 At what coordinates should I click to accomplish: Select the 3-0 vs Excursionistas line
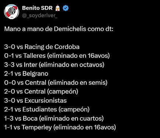(35, 100)
